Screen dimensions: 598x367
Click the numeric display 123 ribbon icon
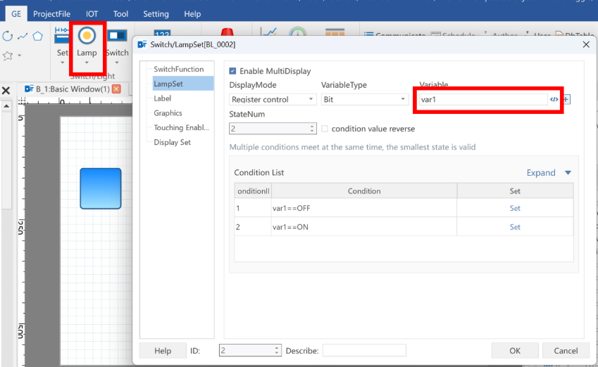coord(162,34)
